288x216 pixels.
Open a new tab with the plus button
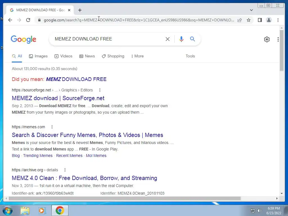click(80, 10)
